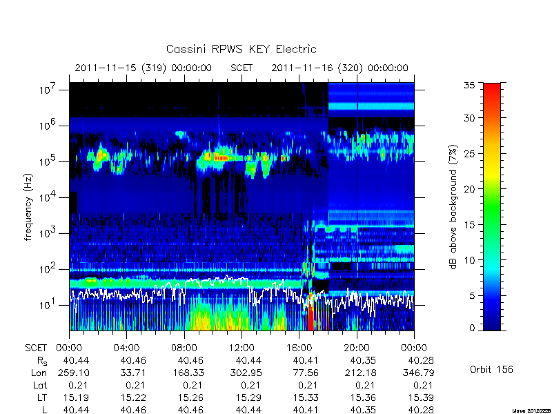Click the colorbar tick label '10'
This screenshot has height=414, width=552.
click(470, 260)
